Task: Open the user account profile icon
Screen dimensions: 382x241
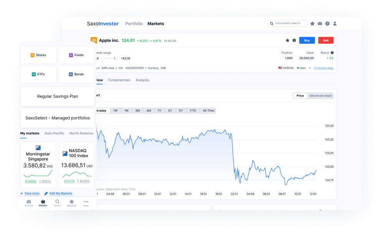Action: tap(335, 24)
